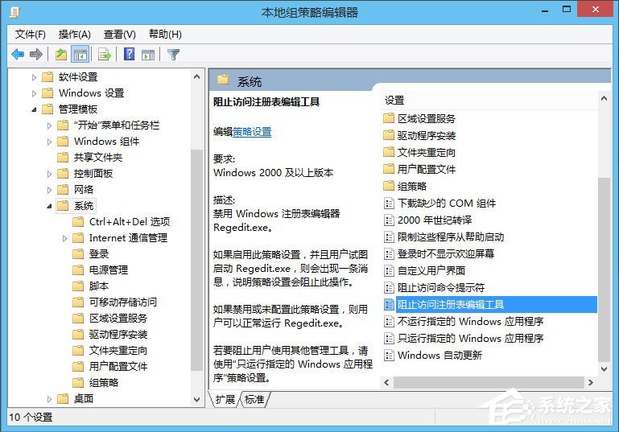Expand the Internet 通信管理 tree node
The image size is (619, 432).
coord(65,238)
